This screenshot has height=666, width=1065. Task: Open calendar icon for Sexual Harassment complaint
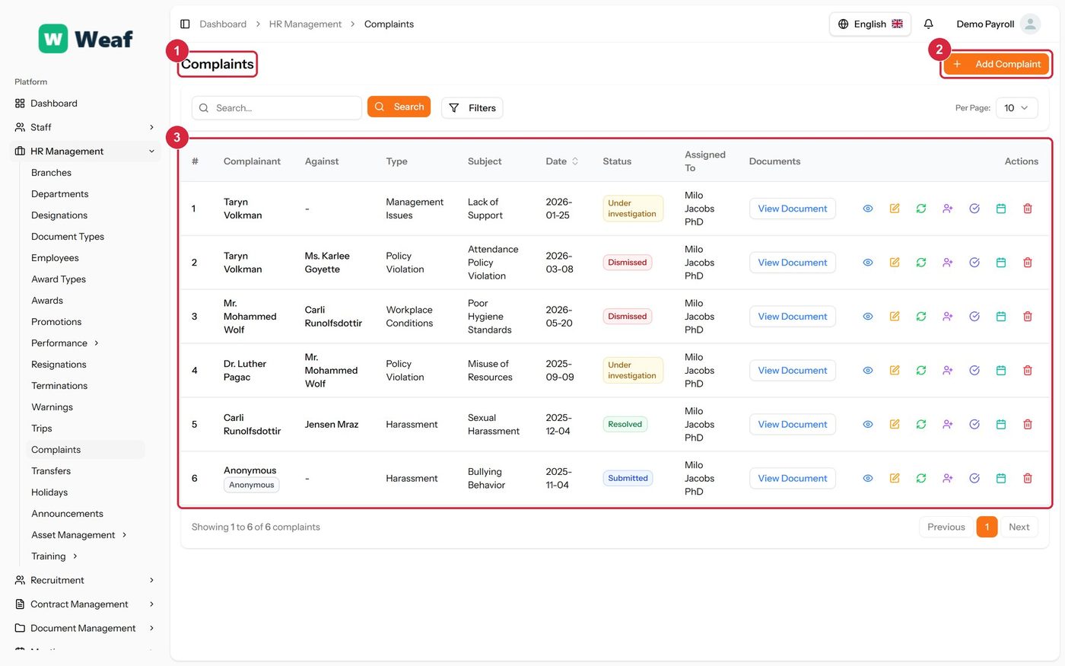coord(1001,425)
